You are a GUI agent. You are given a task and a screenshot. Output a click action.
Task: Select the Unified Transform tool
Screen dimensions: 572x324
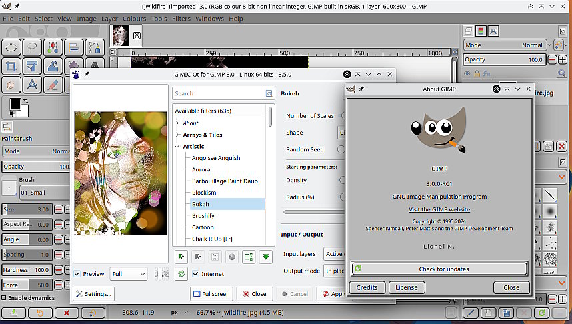(32, 67)
